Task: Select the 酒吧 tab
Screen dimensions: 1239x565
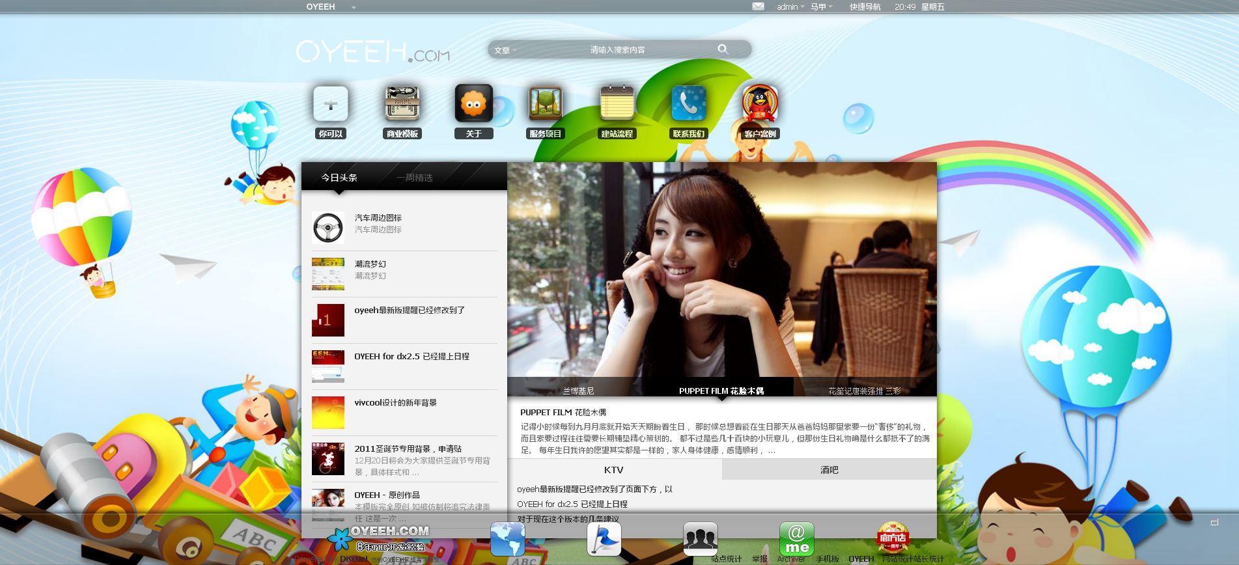Action: point(829,469)
